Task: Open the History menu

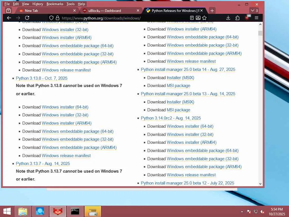Action: point(38,4)
